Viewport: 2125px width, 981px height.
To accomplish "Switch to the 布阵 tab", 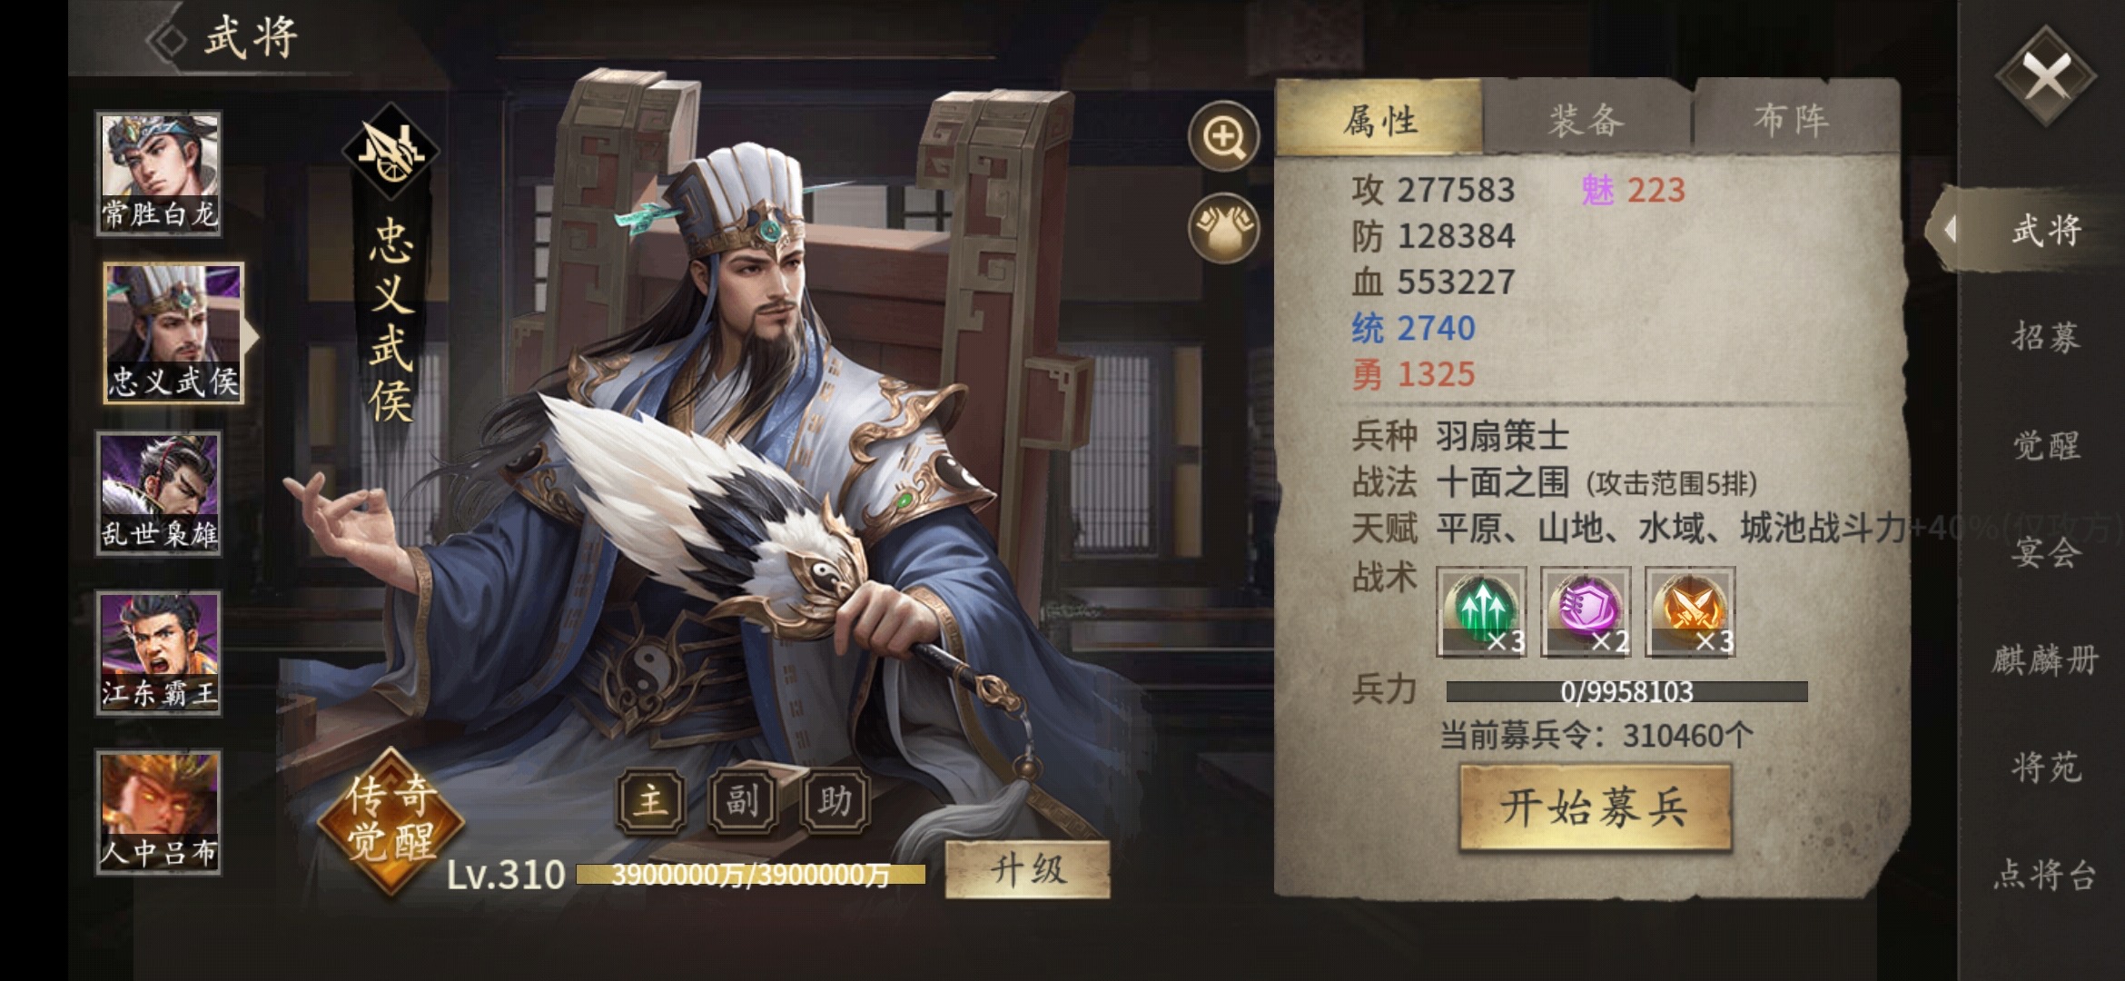I will click(1793, 119).
